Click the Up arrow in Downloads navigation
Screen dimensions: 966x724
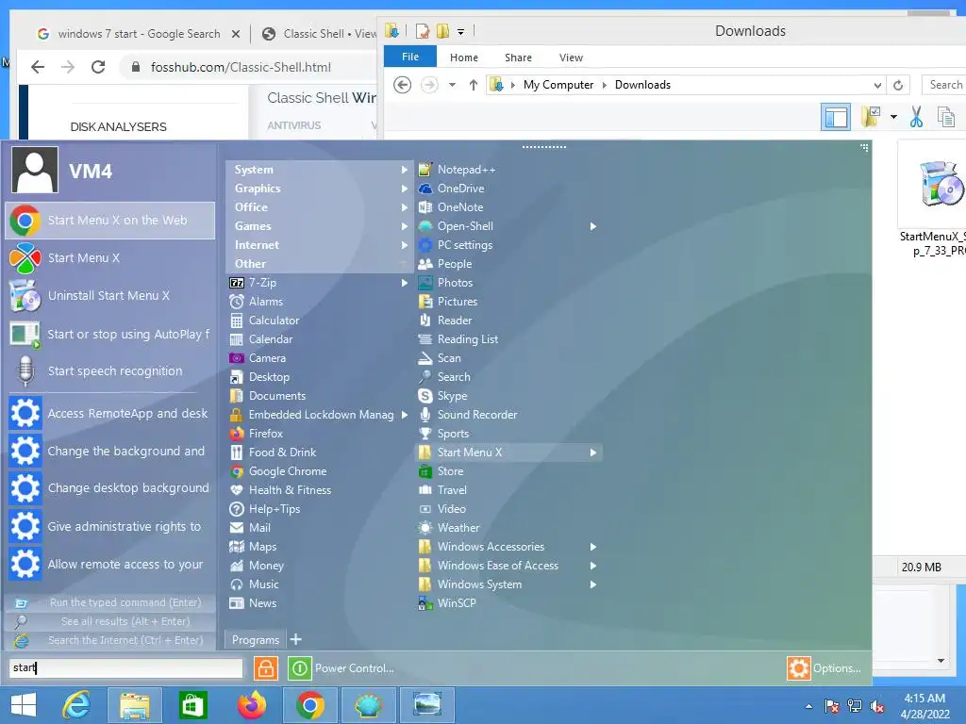(474, 85)
